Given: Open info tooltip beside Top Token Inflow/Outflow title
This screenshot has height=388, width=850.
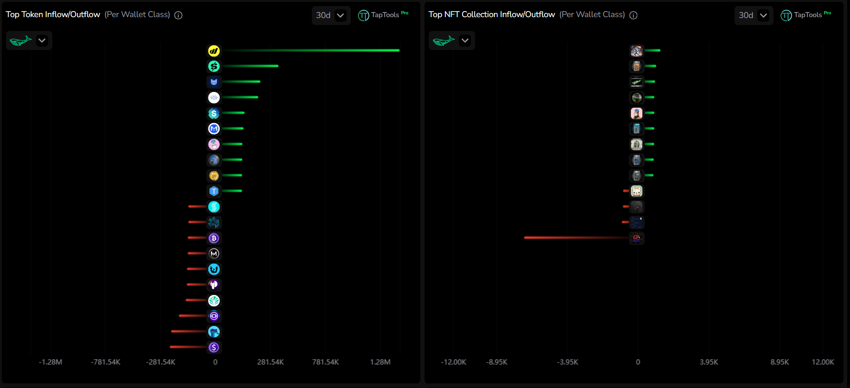Looking at the screenshot, I should click(x=178, y=15).
